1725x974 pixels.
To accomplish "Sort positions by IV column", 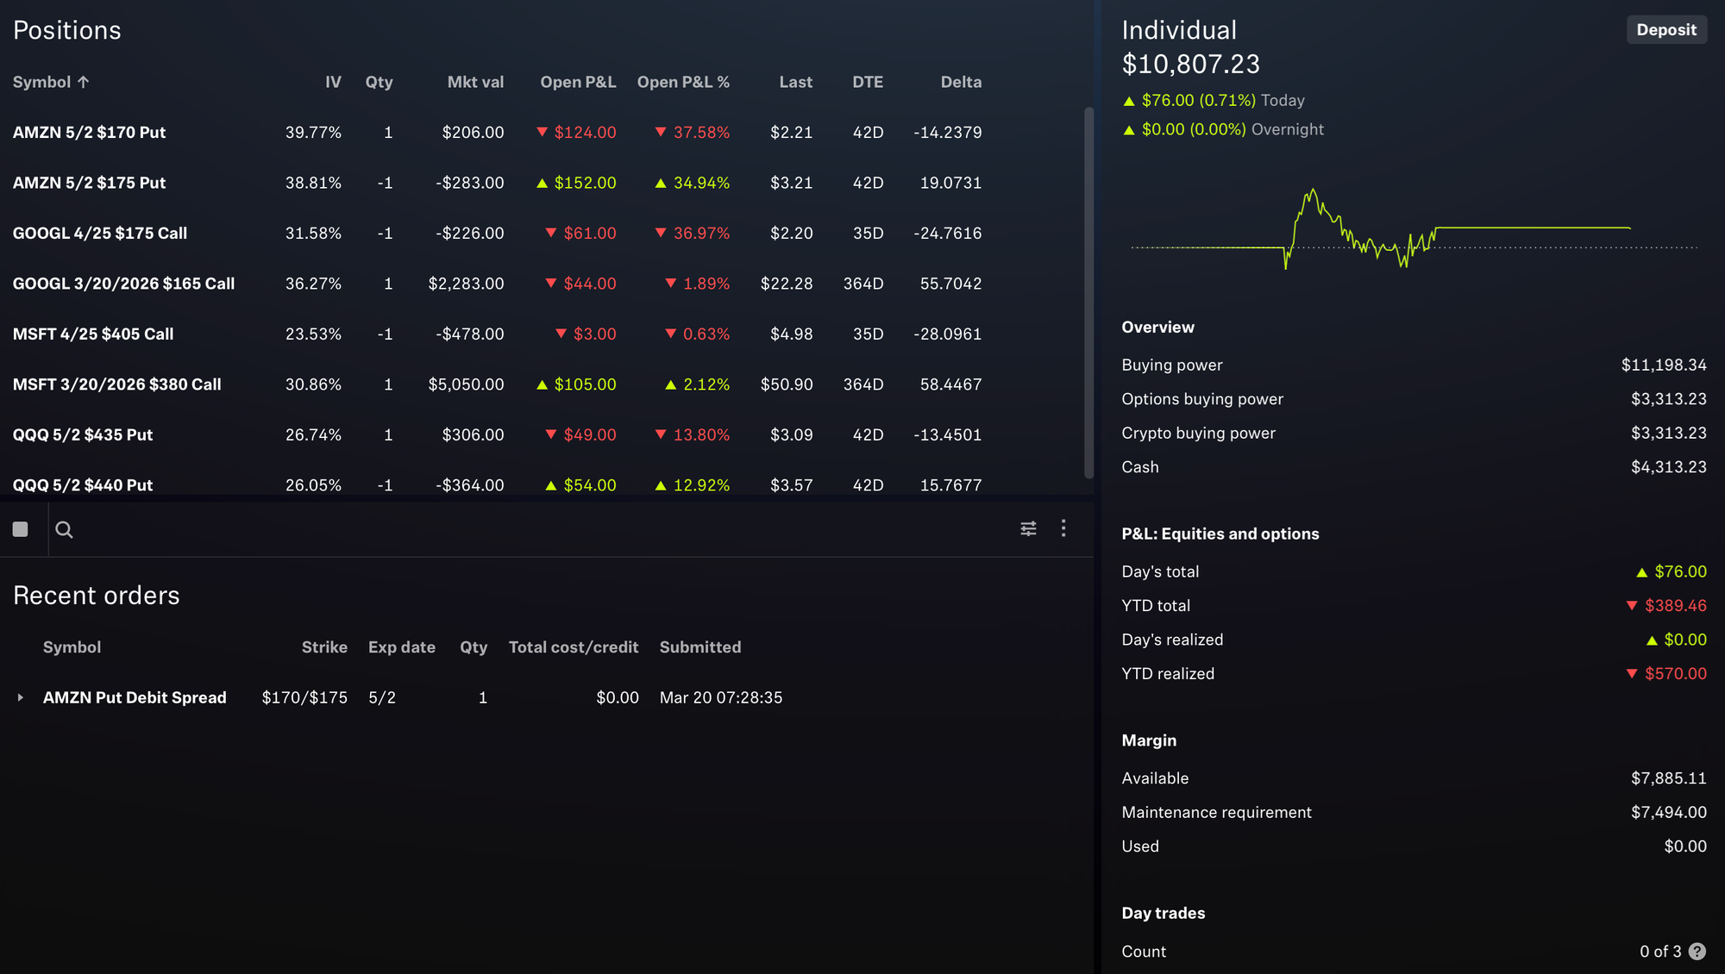I will coord(333,82).
